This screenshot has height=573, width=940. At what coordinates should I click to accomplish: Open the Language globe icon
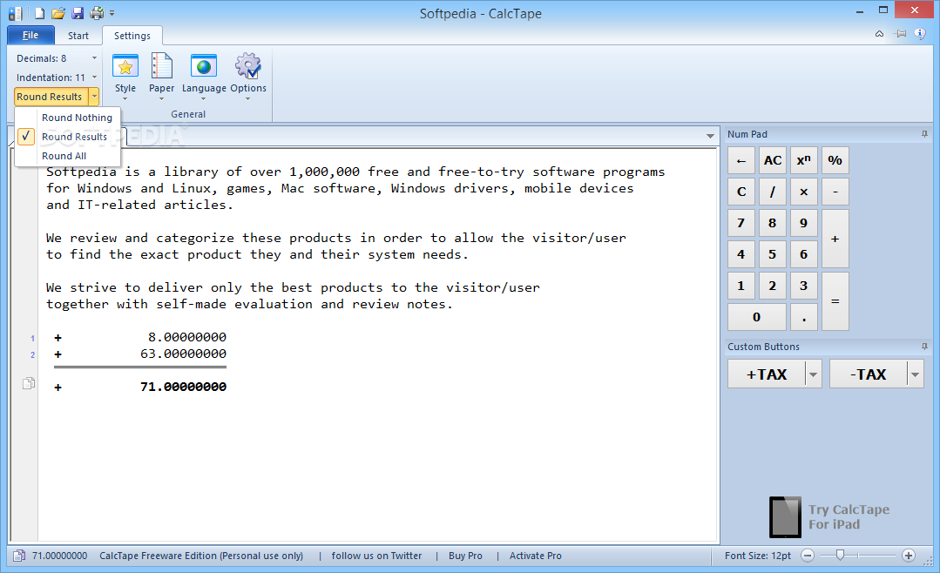[x=204, y=76]
